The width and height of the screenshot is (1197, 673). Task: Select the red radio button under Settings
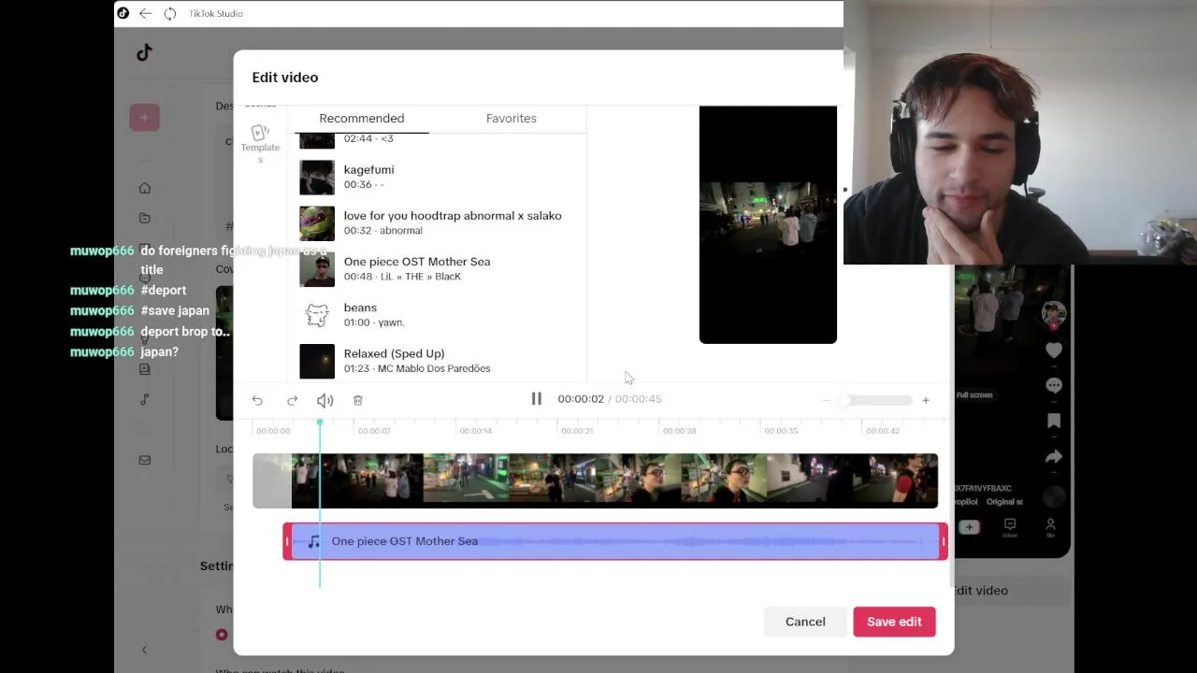pyautogui.click(x=222, y=635)
